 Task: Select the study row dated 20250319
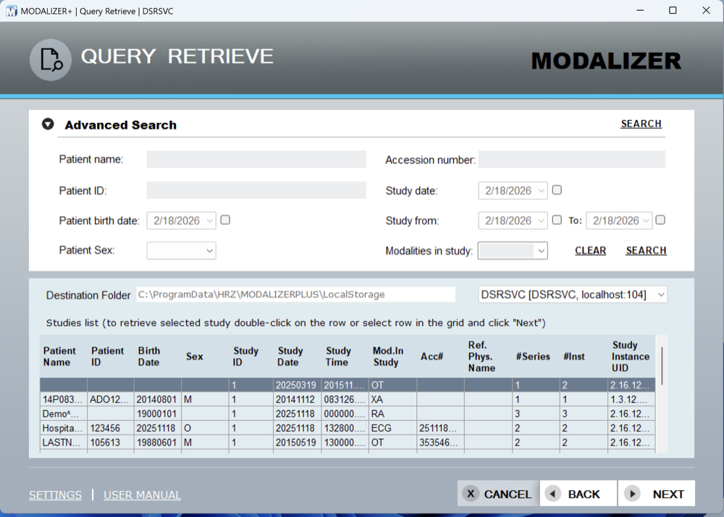tap(348, 385)
